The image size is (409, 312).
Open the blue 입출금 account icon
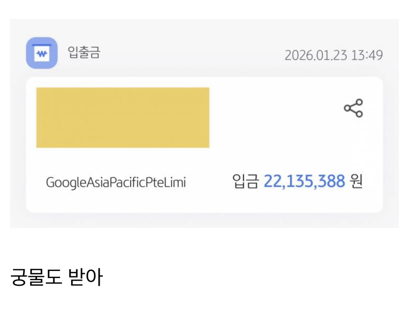(42, 53)
